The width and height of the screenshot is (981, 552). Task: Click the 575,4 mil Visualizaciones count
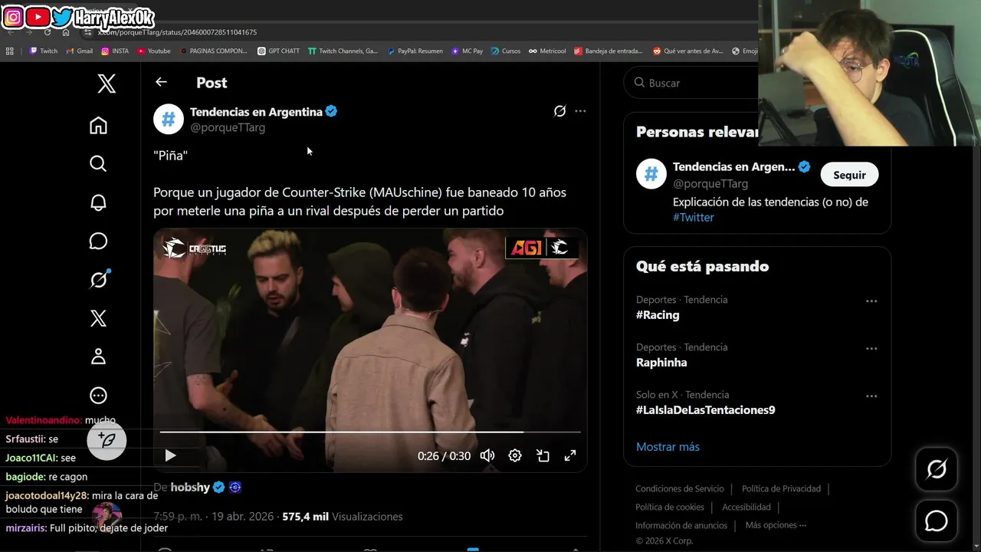click(x=343, y=517)
